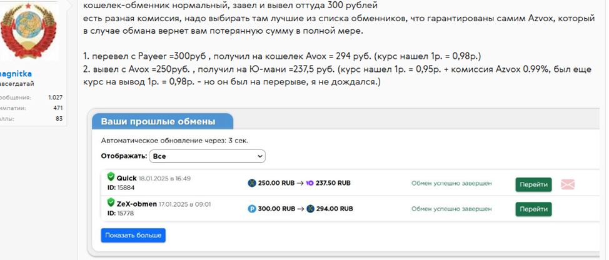Click status Обмен успешно завершен in Quick row
The width and height of the screenshot is (609, 260).
pos(451,183)
